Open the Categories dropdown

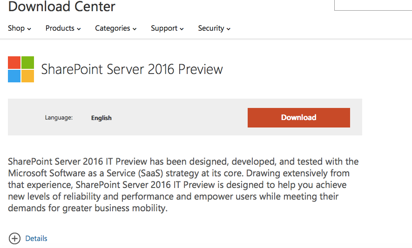[x=116, y=28]
